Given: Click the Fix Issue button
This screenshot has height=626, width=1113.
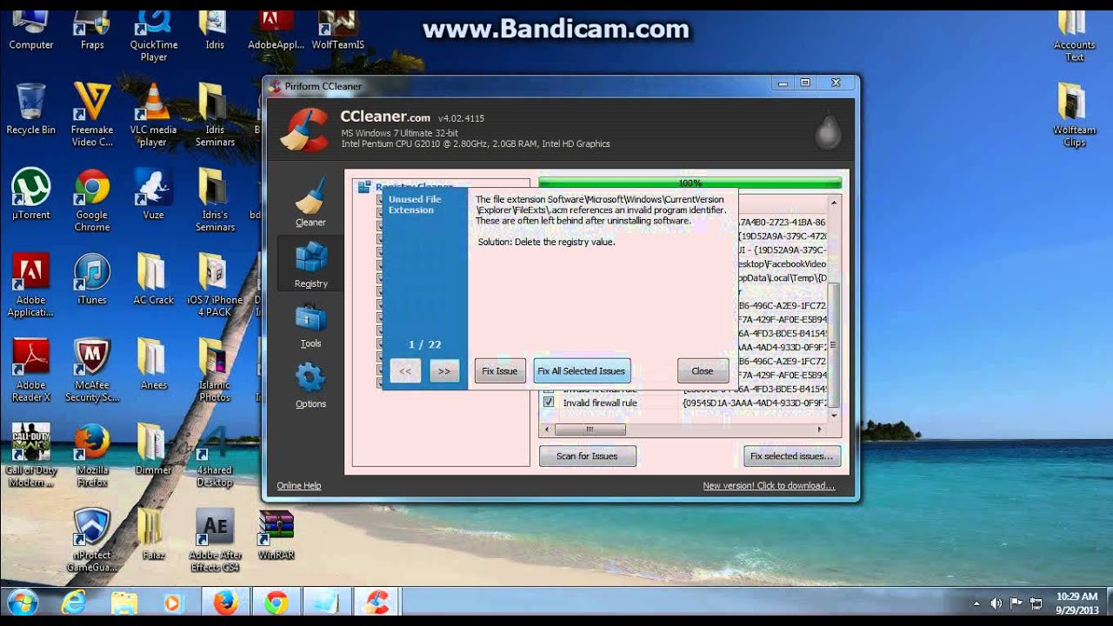Looking at the screenshot, I should (500, 371).
